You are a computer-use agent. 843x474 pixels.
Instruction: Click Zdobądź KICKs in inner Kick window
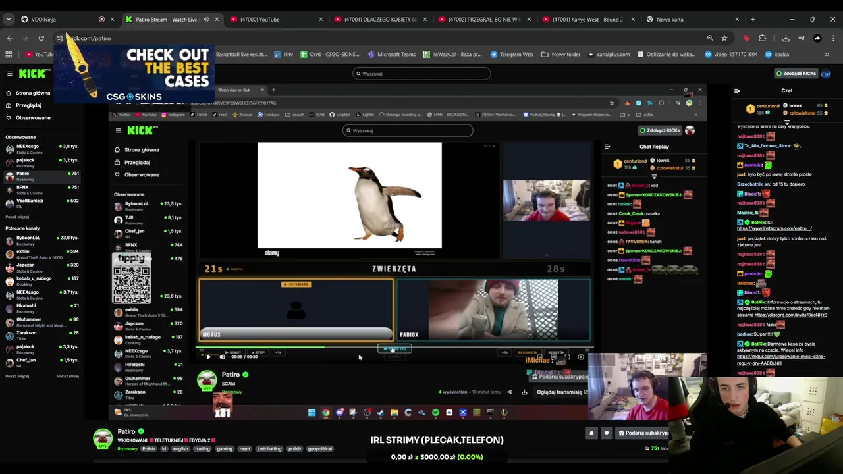(x=659, y=130)
